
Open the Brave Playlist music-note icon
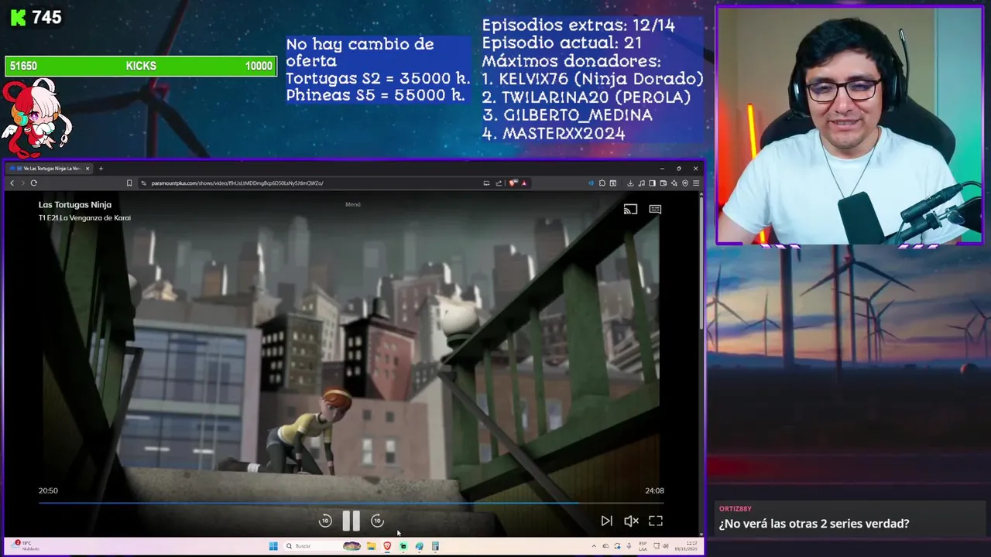coord(641,183)
